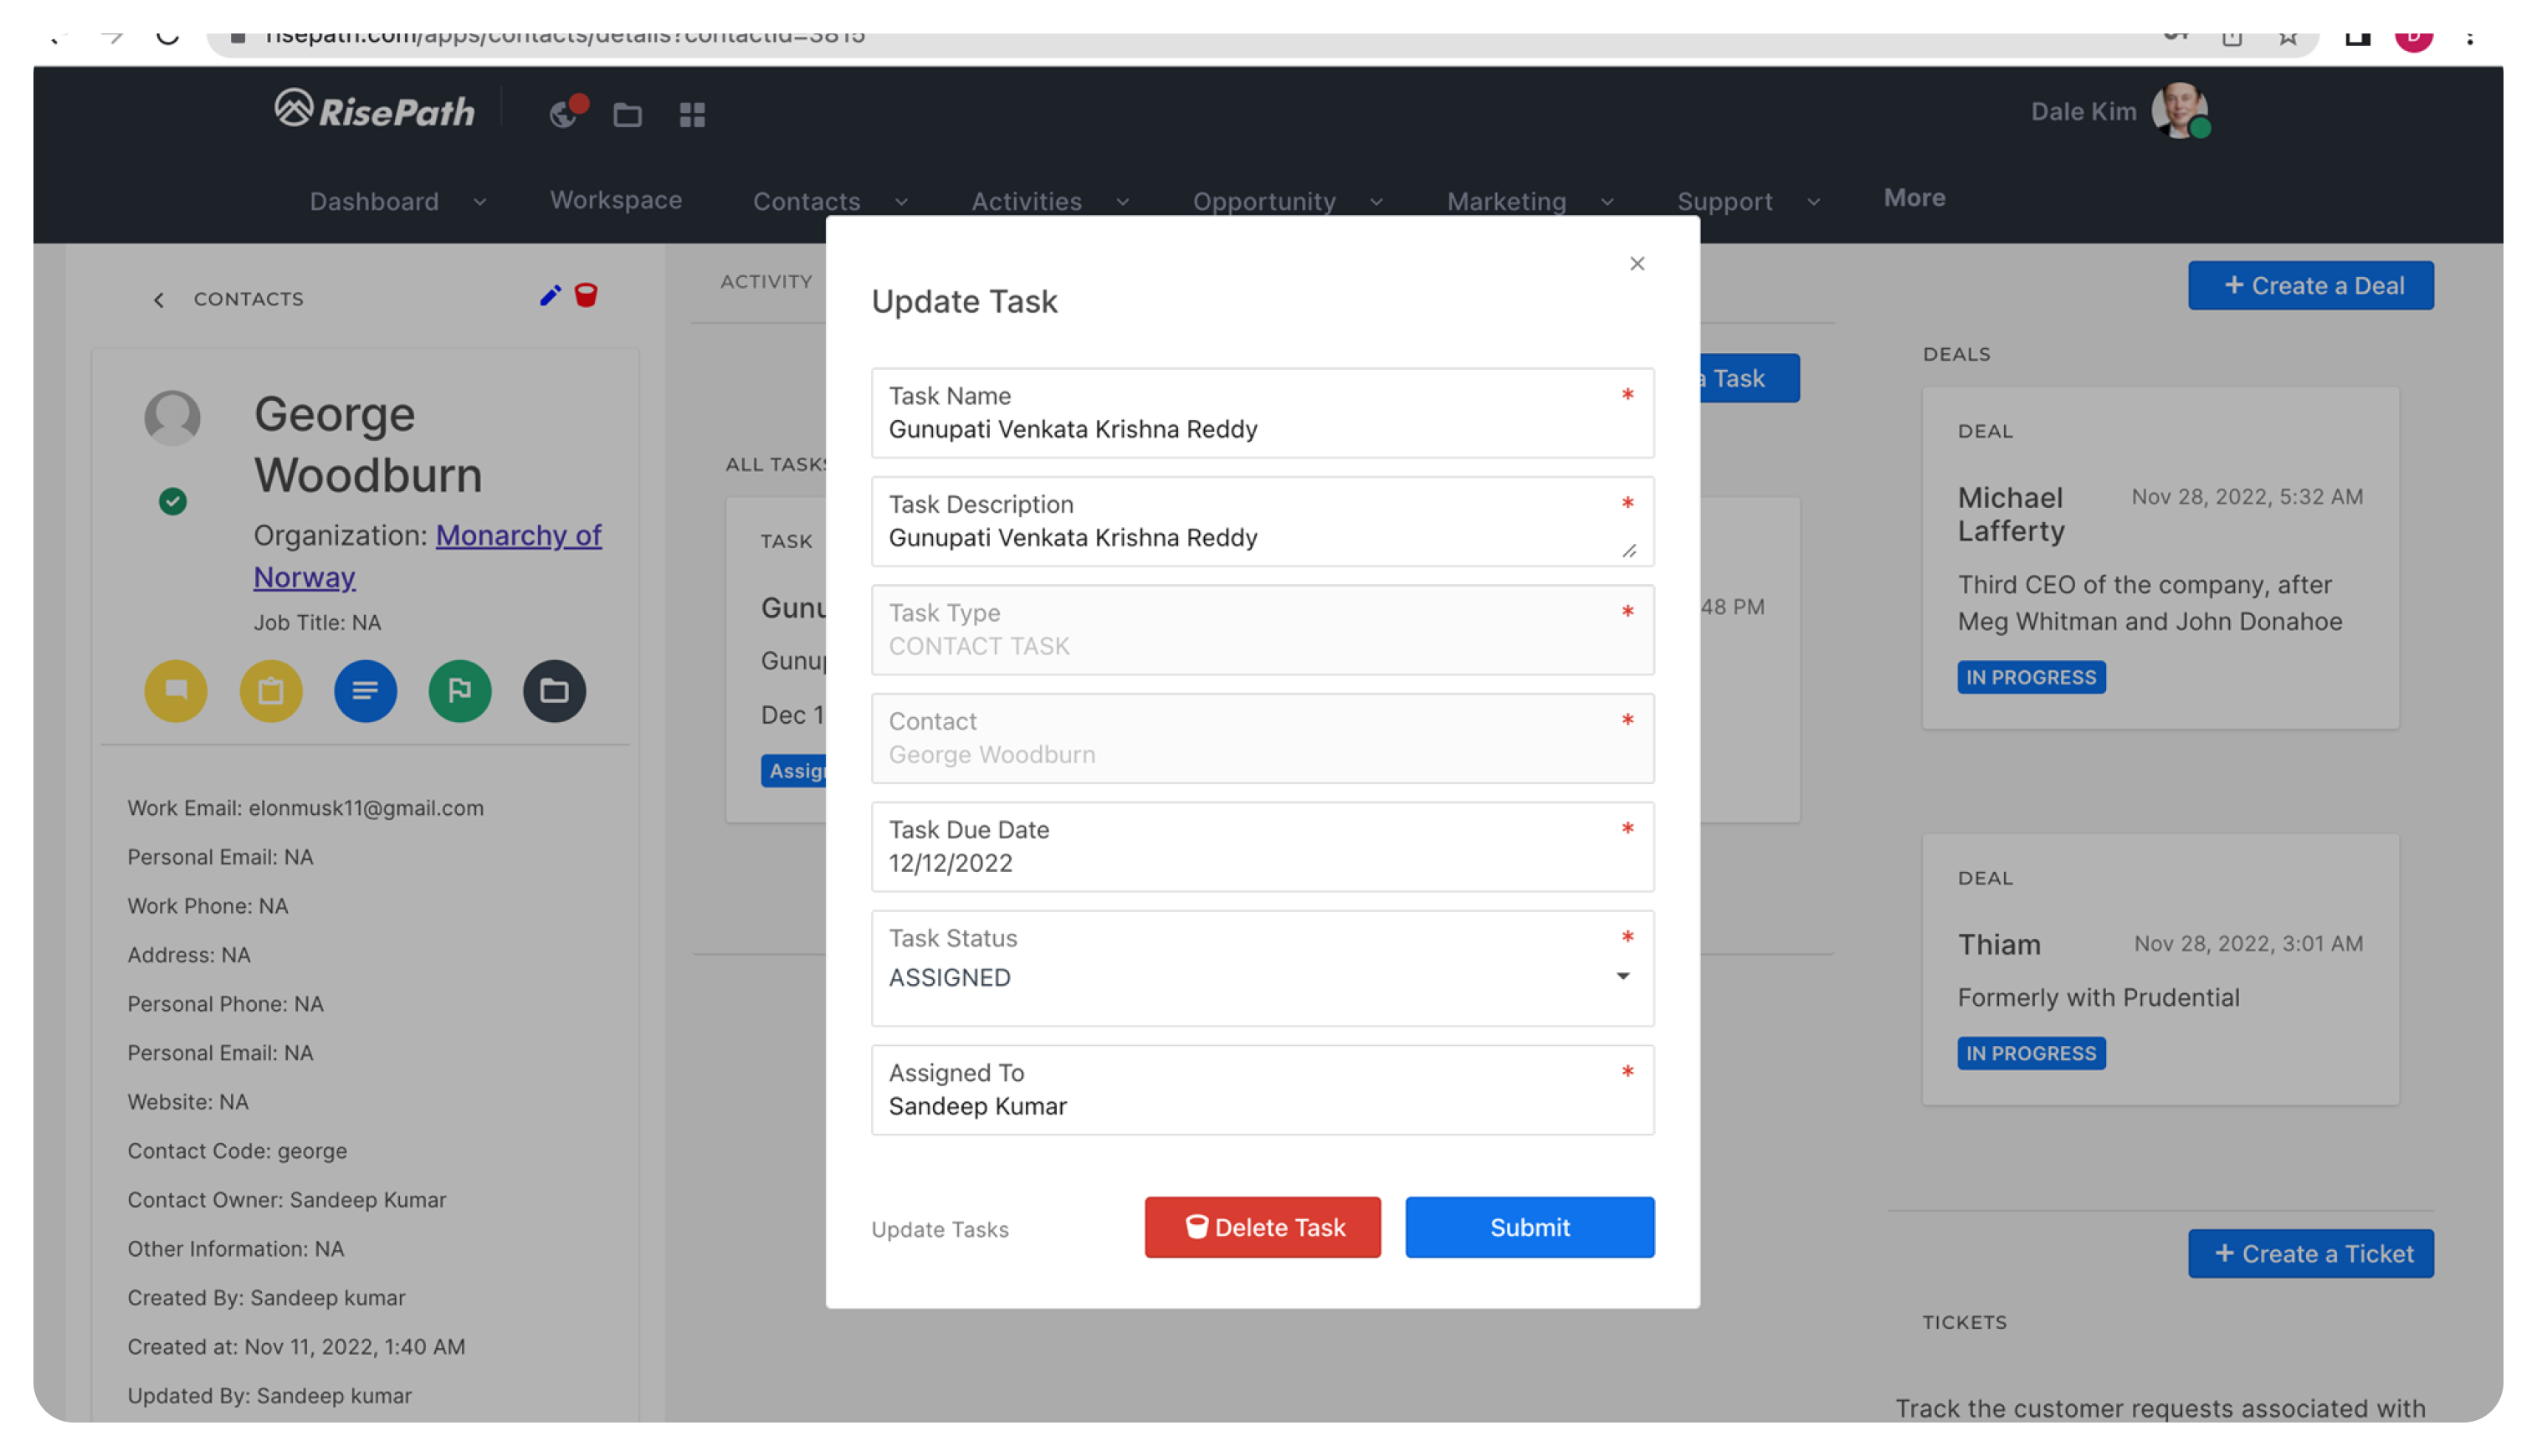The height and width of the screenshot is (1456, 2537).
Task: Click the Create a Ticket button
Action: (x=2312, y=1254)
